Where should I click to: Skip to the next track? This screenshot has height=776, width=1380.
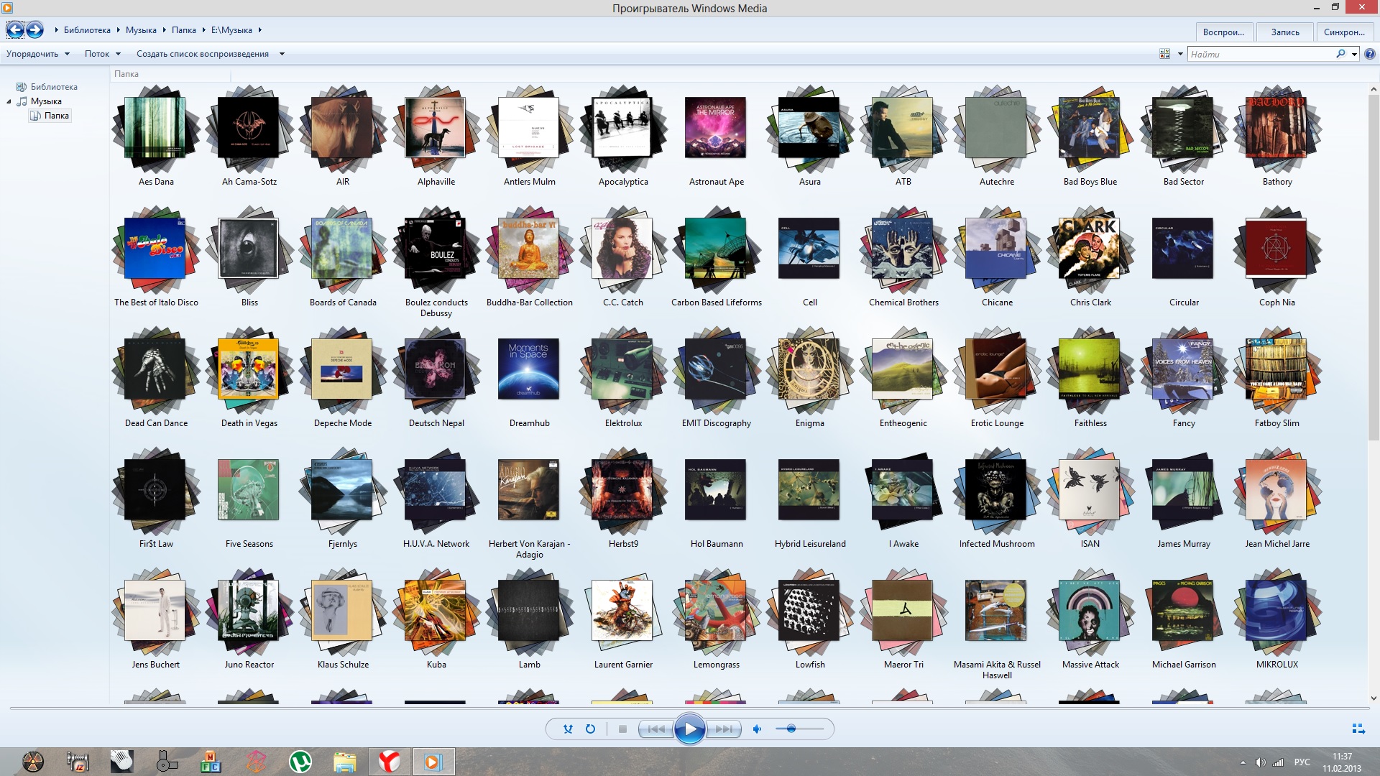click(x=724, y=729)
